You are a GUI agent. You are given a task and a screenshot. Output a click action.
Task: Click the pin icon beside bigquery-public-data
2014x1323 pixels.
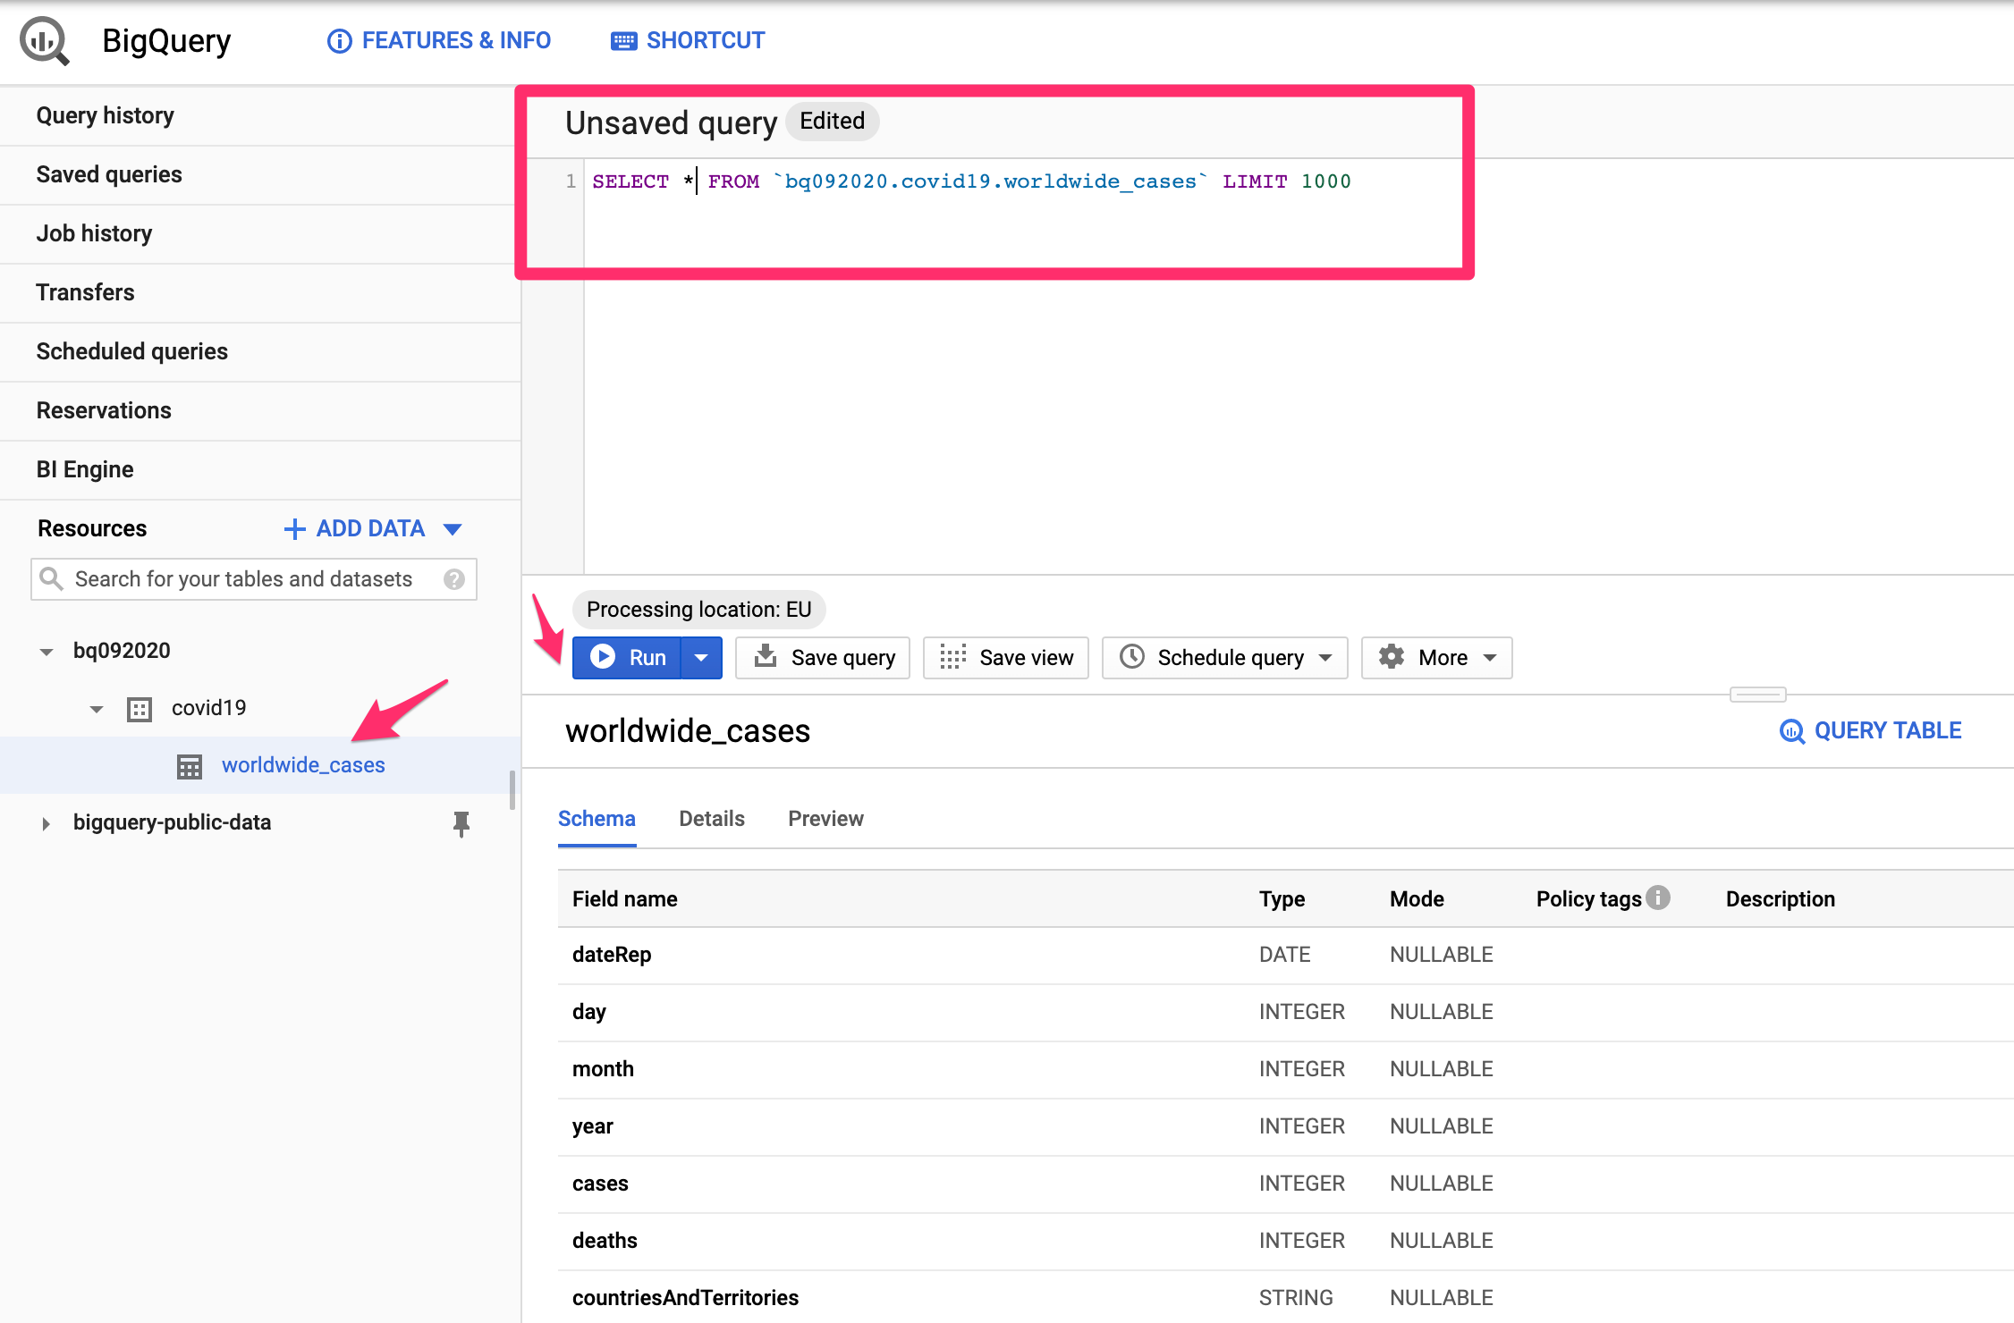tap(461, 823)
